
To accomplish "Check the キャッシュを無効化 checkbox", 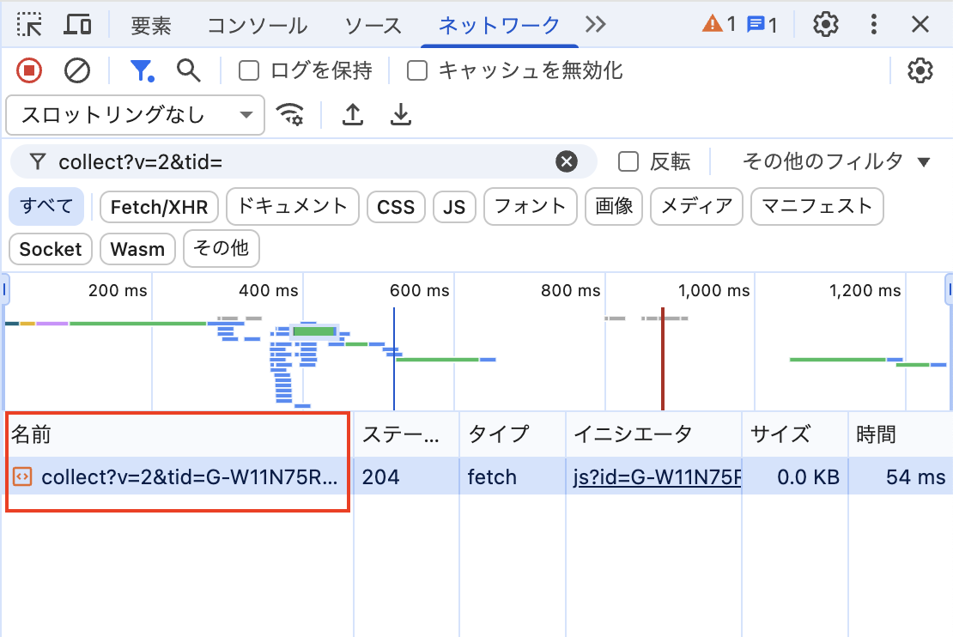I will 417,70.
